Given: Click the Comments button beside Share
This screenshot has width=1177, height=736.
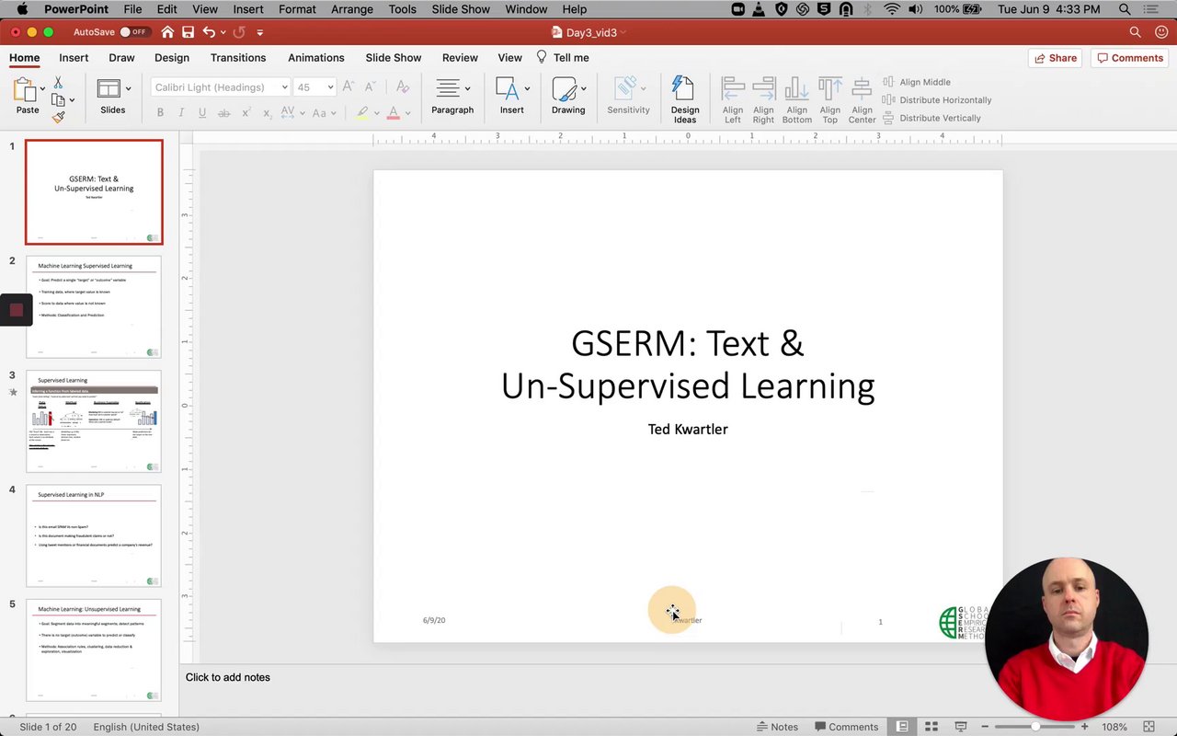Looking at the screenshot, I should click(x=1130, y=58).
